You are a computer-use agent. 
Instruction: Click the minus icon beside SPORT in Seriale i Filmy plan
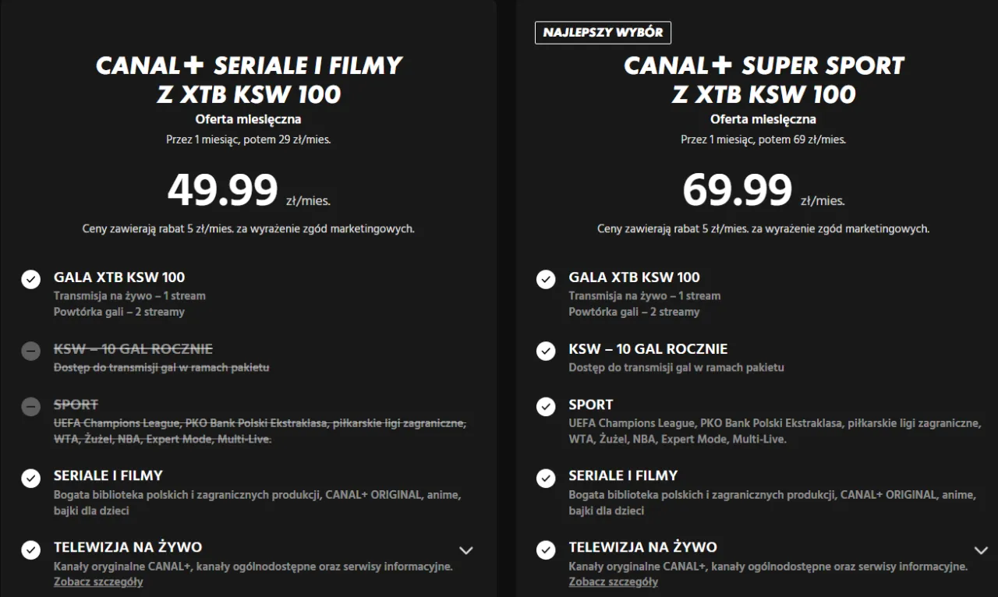pyautogui.click(x=30, y=406)
